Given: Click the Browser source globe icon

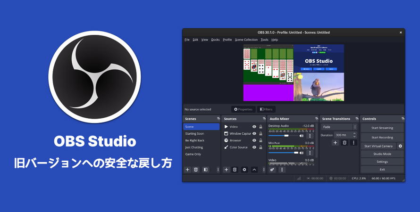Looking at the screenshot, I should (x=226, y=140).
